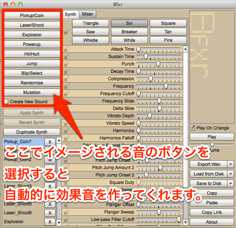The width and height of the screenshot is (236, 228).
Task: Select the Triangle waveform
Action: (x=90, y=23)
